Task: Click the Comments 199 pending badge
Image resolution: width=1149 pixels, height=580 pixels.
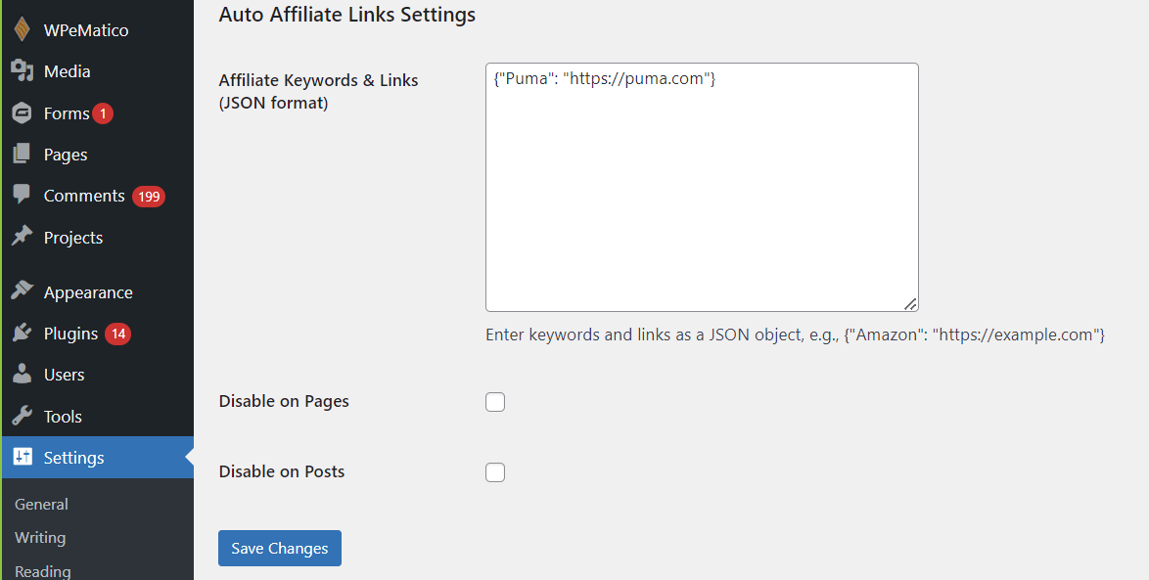Action: (149, 197)
